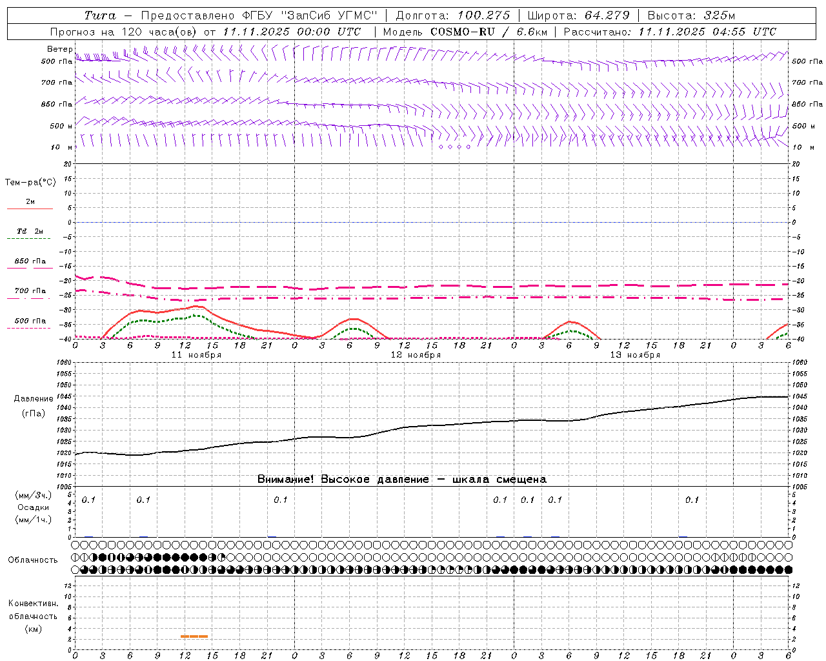Click the "Рассчитано: 11.11.2025 04:55 UTC" text

click(670, 32)
